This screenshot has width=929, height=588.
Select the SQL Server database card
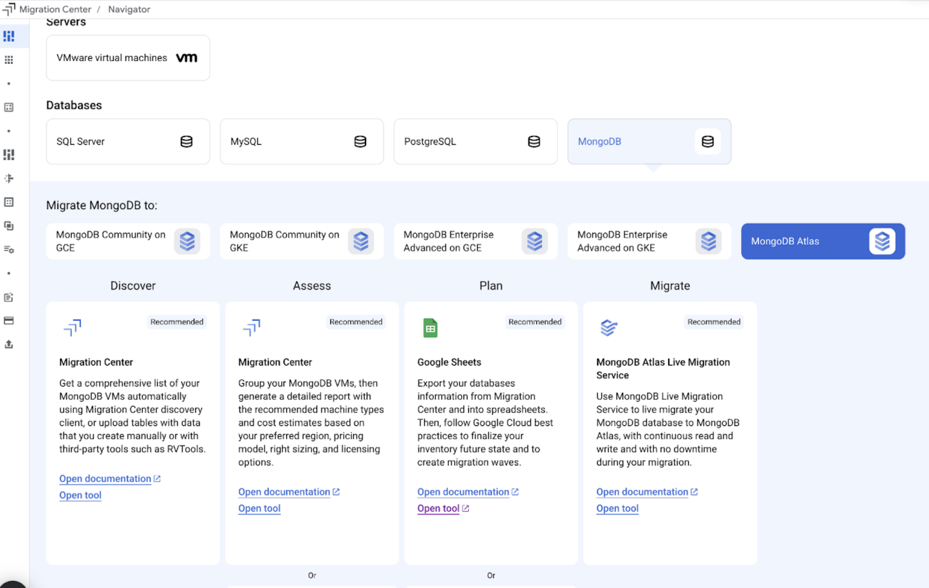[128, 141]
